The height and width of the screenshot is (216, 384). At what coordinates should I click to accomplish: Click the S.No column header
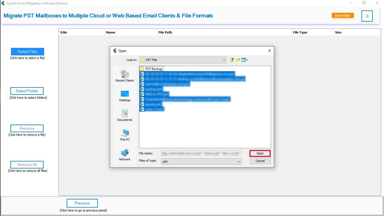click(x=82, y=32)
